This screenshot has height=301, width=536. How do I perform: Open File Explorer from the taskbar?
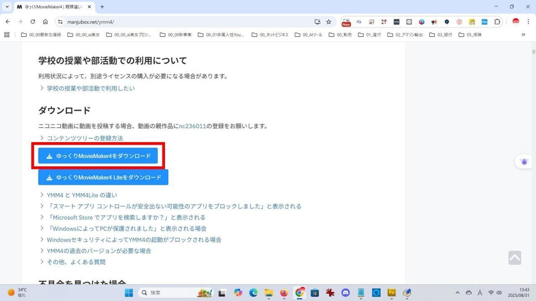(x=268, y=293)
